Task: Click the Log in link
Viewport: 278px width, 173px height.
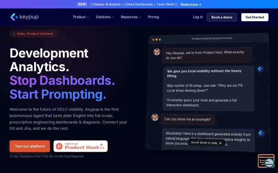Action: coord(198,17)
